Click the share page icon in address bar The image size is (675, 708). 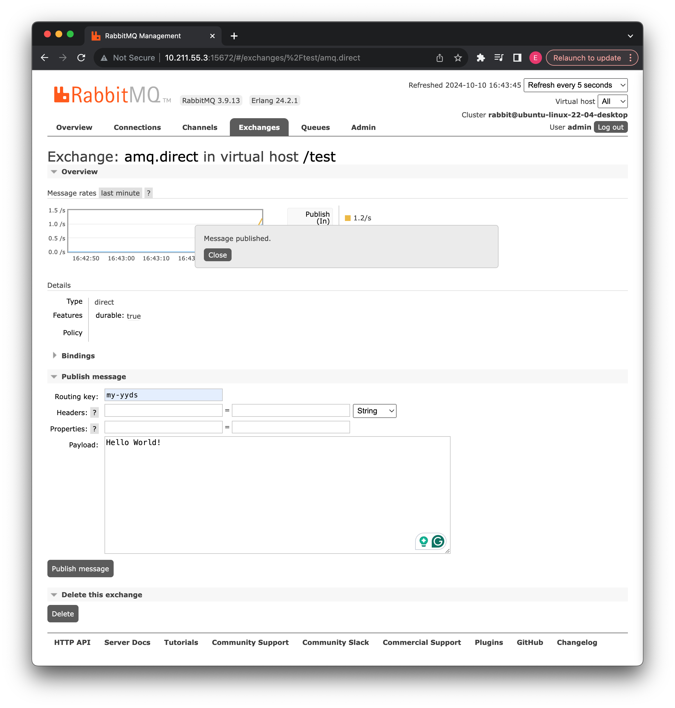point(439,58)
